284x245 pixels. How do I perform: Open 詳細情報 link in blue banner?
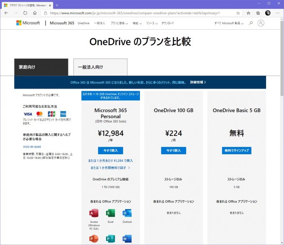(x=198, y=82)
